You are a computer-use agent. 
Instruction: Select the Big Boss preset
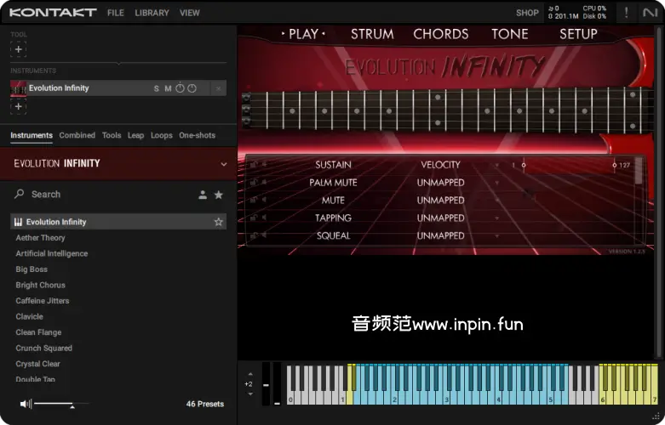click(x=32, y=269)
